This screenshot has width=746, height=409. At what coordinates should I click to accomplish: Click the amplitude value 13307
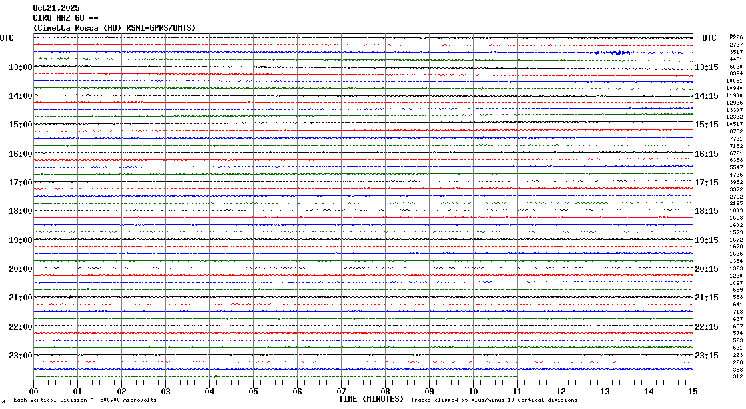click(735, 111)
